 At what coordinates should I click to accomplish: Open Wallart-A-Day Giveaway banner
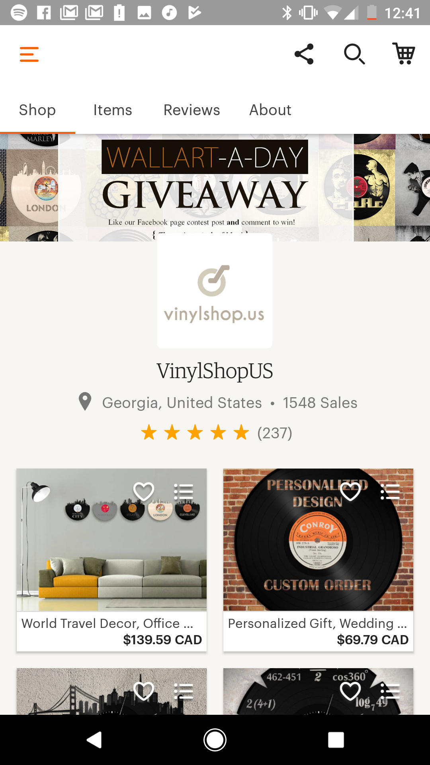coord(215,187)
